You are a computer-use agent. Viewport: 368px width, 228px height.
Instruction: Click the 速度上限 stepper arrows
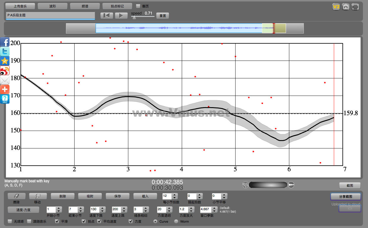(x=124, y=209)
